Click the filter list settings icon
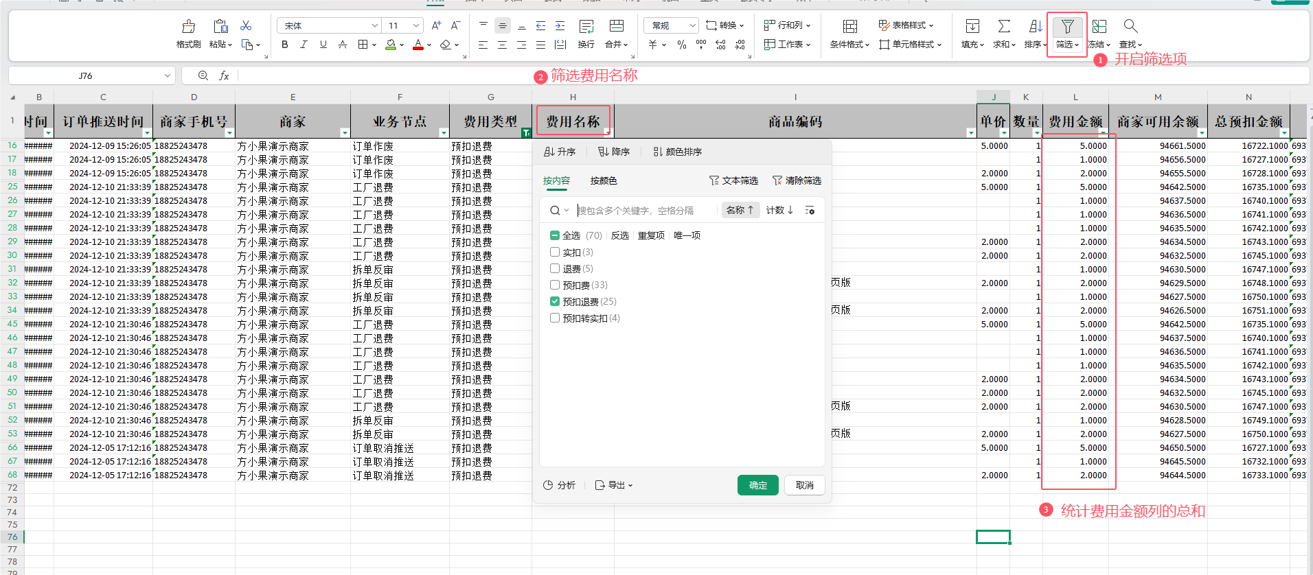Image resolution: width=1313 pixels, height=575 pixels. 810,211
